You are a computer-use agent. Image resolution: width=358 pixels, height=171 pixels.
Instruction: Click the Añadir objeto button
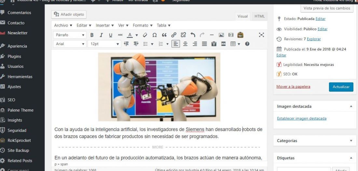[69, 14]
